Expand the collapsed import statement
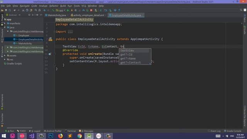Viewport: 247px width, 139px height. point(70,32)
